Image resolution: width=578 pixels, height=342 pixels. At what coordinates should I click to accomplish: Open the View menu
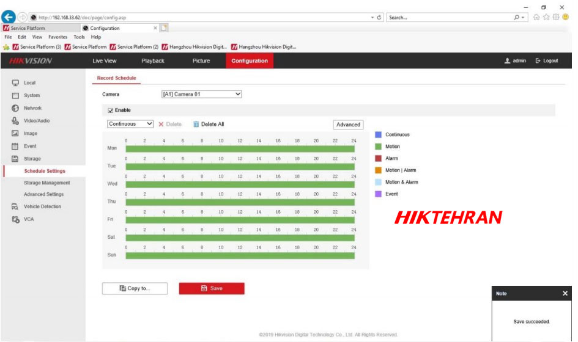click(37, 37)
